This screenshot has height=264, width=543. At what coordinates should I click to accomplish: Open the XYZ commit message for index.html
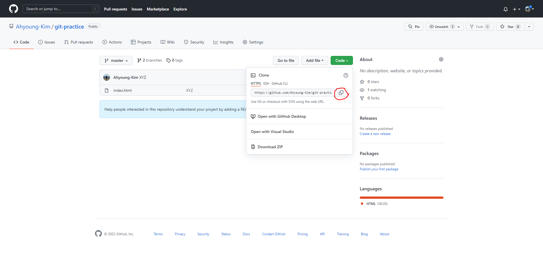tap(189, 90)
